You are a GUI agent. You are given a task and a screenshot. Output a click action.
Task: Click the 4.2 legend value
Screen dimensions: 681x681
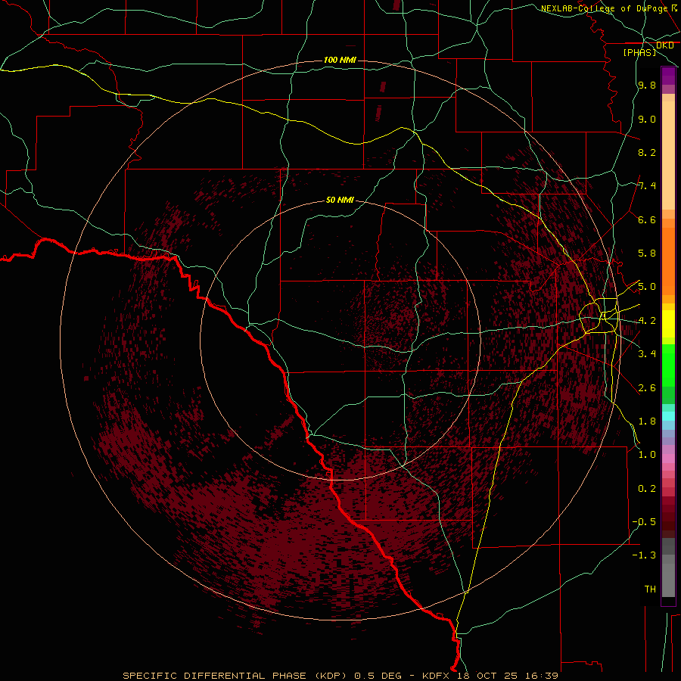tap(647, 321)
